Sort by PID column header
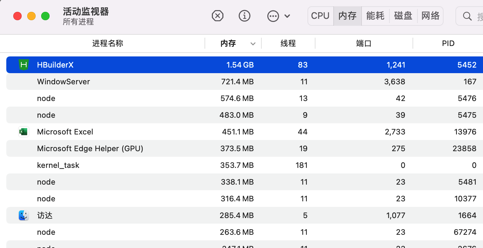 tap(448, 43)
